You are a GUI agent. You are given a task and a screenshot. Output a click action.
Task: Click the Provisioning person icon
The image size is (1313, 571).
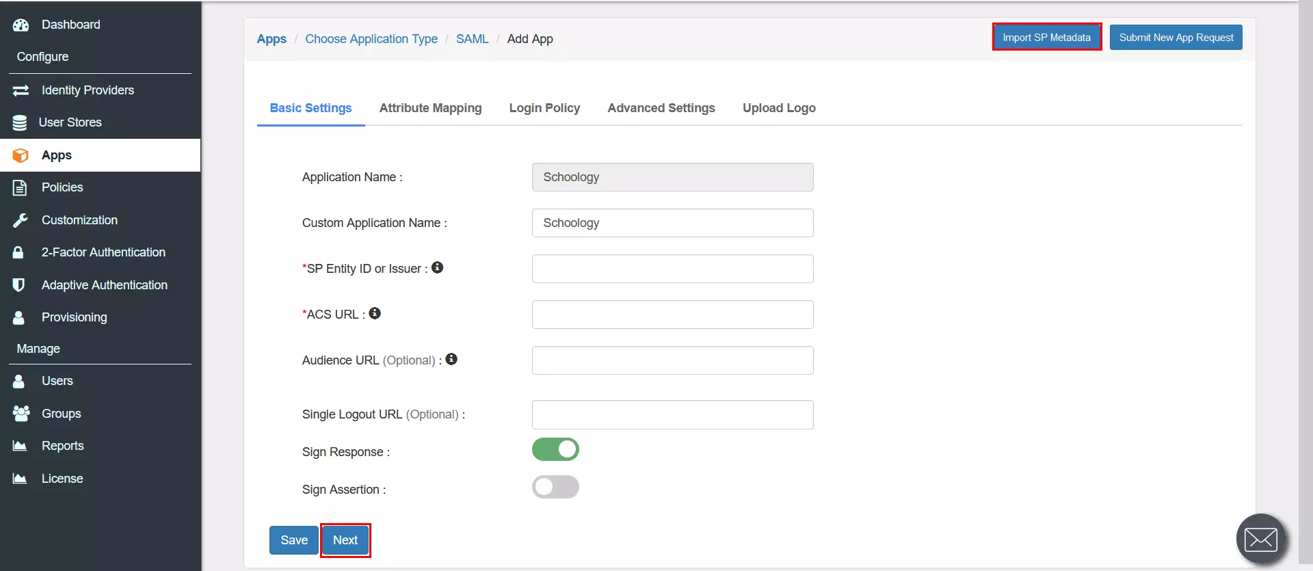(18, 317)
